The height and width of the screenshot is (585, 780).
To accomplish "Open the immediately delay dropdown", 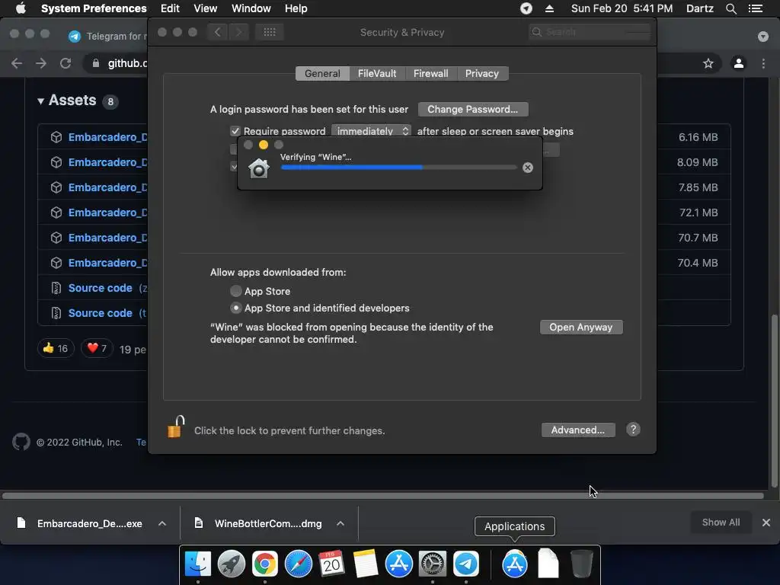I will tap(371, 131).
